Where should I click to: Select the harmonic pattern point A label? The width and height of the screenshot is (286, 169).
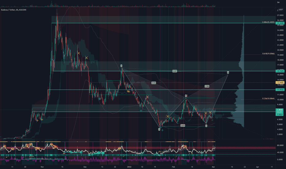click(159, 129)
